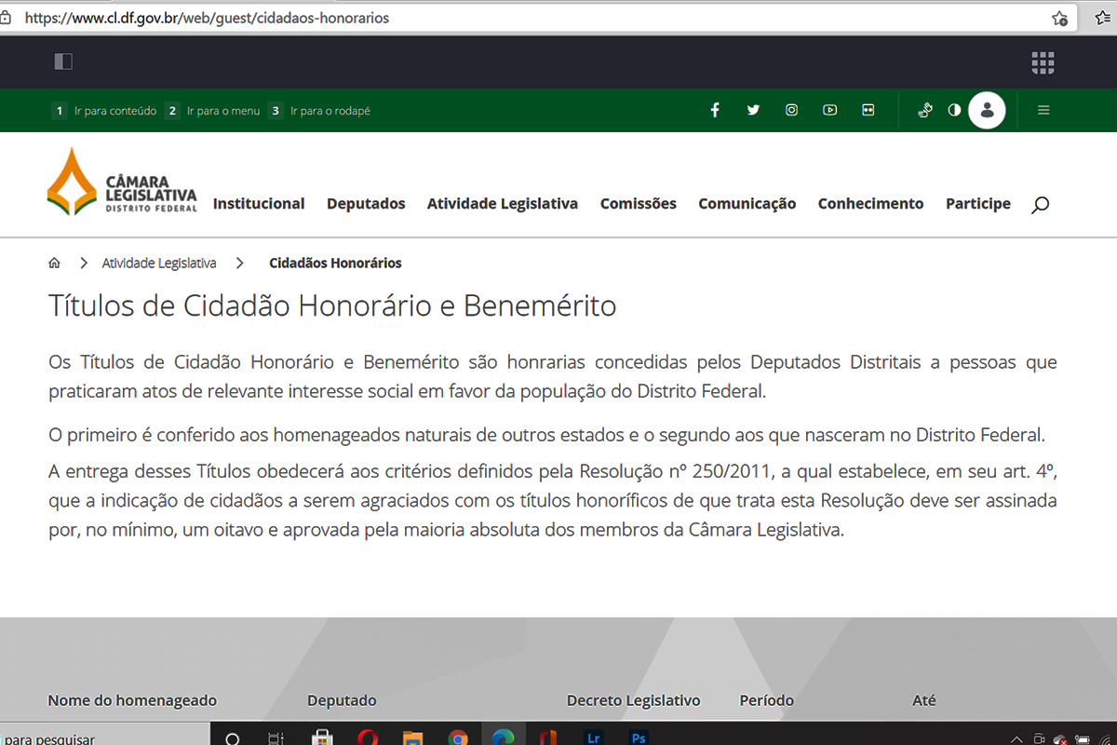This screenshot has height=745, width=1117.
Task: Open the Deputados navigation menu
Action: [x=366, y=204]
